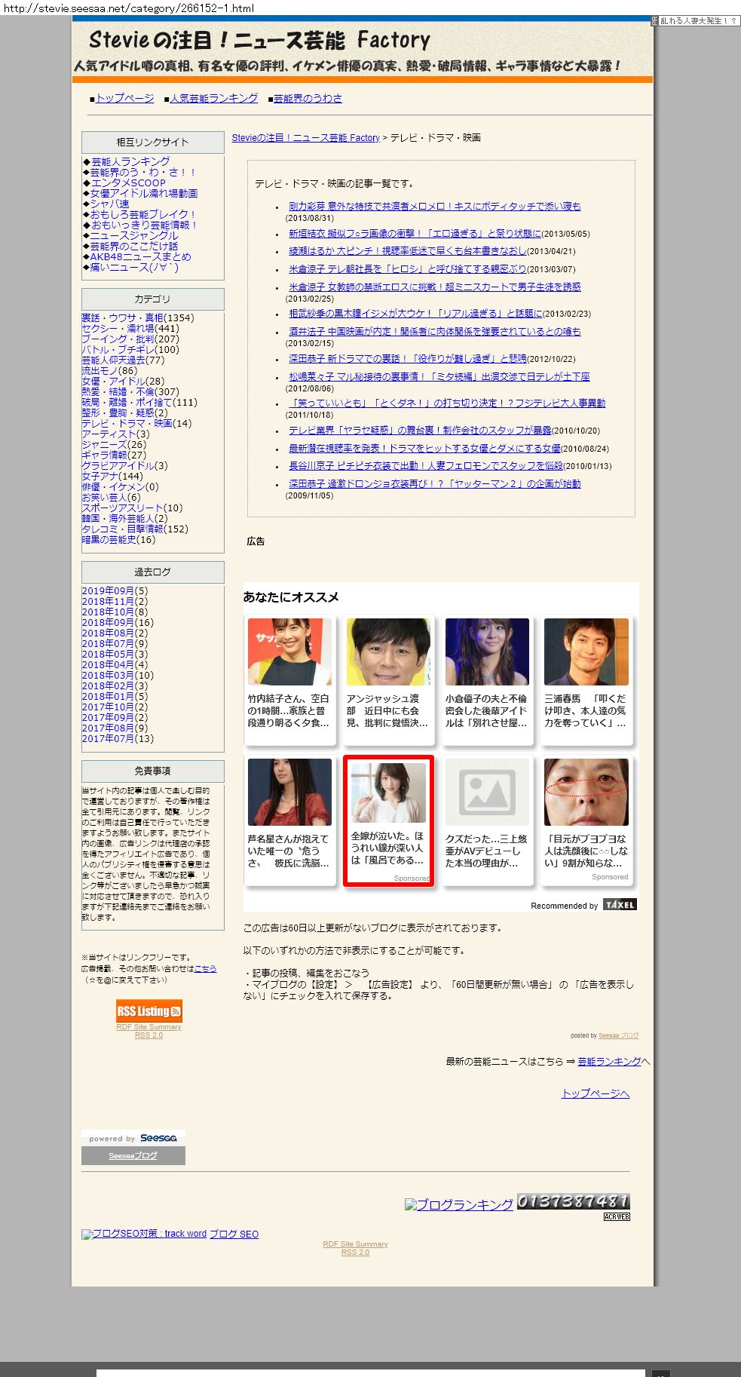This screenshot has height=1377, width=741.
Task: Click the TAXEL logo beside Recommended by
Action: coord(620,905)
